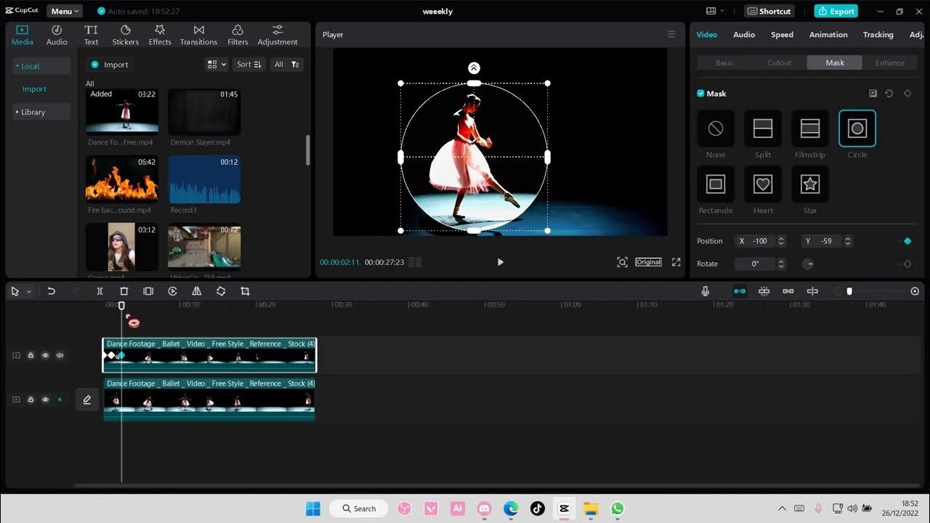Click the Original ratio button
Screen dimensions: 930x523
[648, 262]
